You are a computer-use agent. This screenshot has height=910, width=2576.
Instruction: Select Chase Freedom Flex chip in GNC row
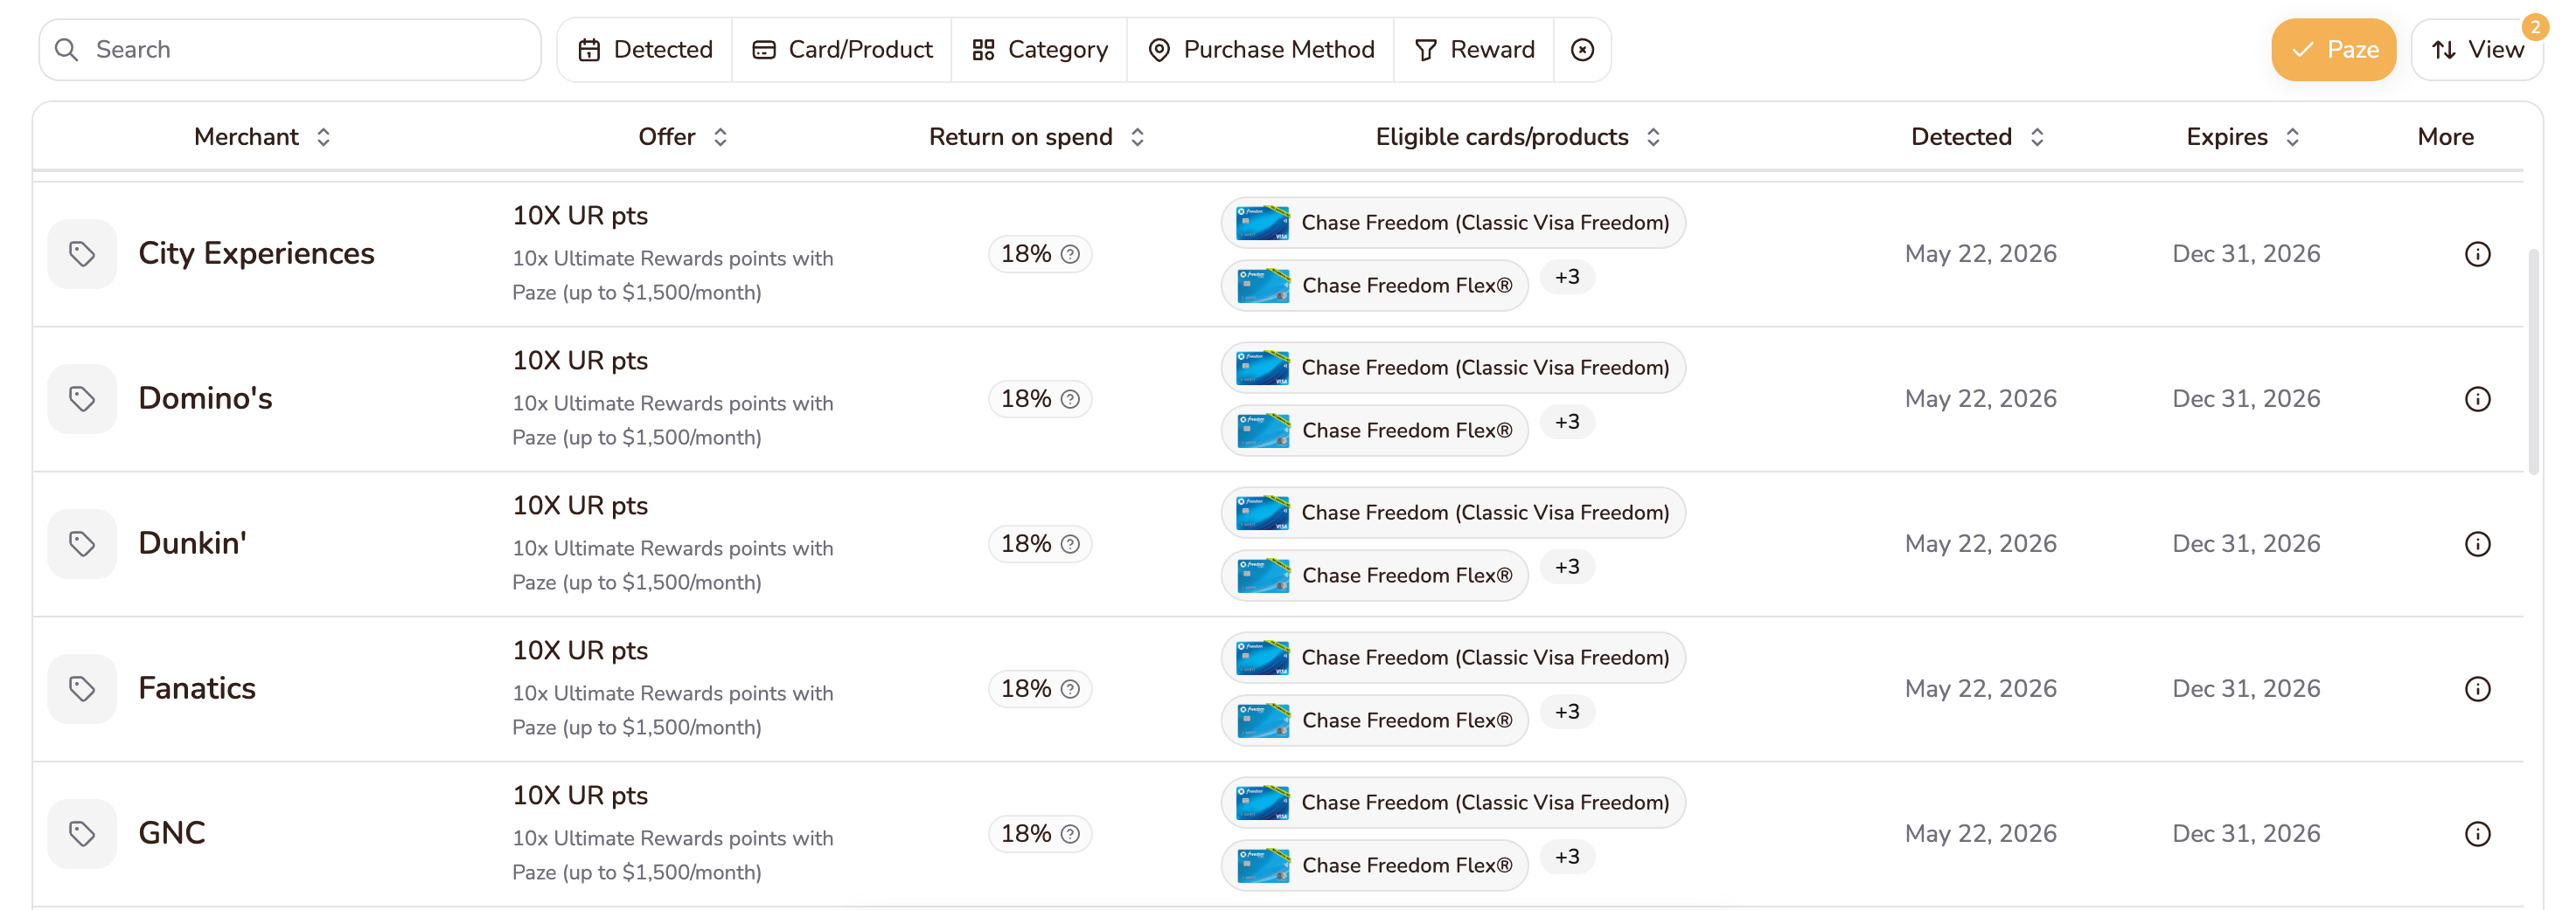tap(1374, 865)
